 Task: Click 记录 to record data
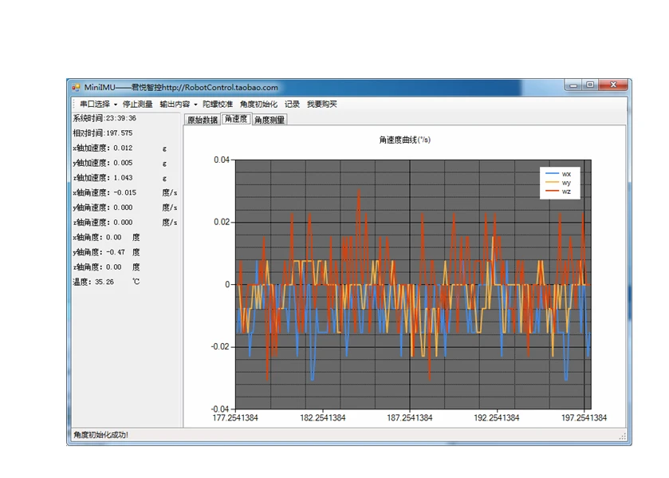pyautogui.click(x=292, y=105)
